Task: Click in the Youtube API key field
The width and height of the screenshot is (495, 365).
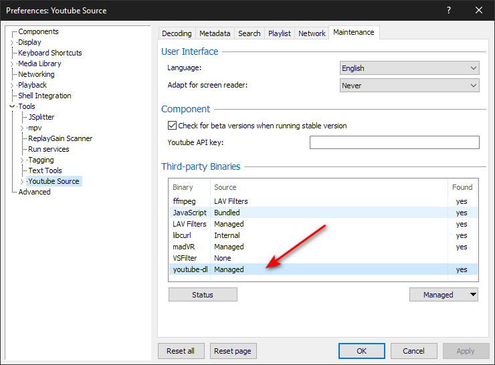Action: pos(394,142)
